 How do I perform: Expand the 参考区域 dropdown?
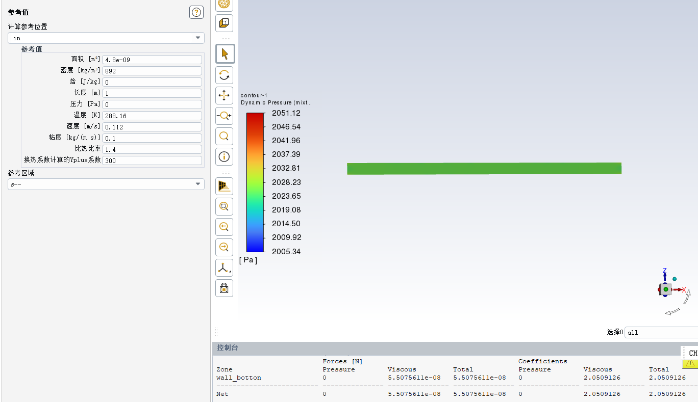tap(106, 184)
